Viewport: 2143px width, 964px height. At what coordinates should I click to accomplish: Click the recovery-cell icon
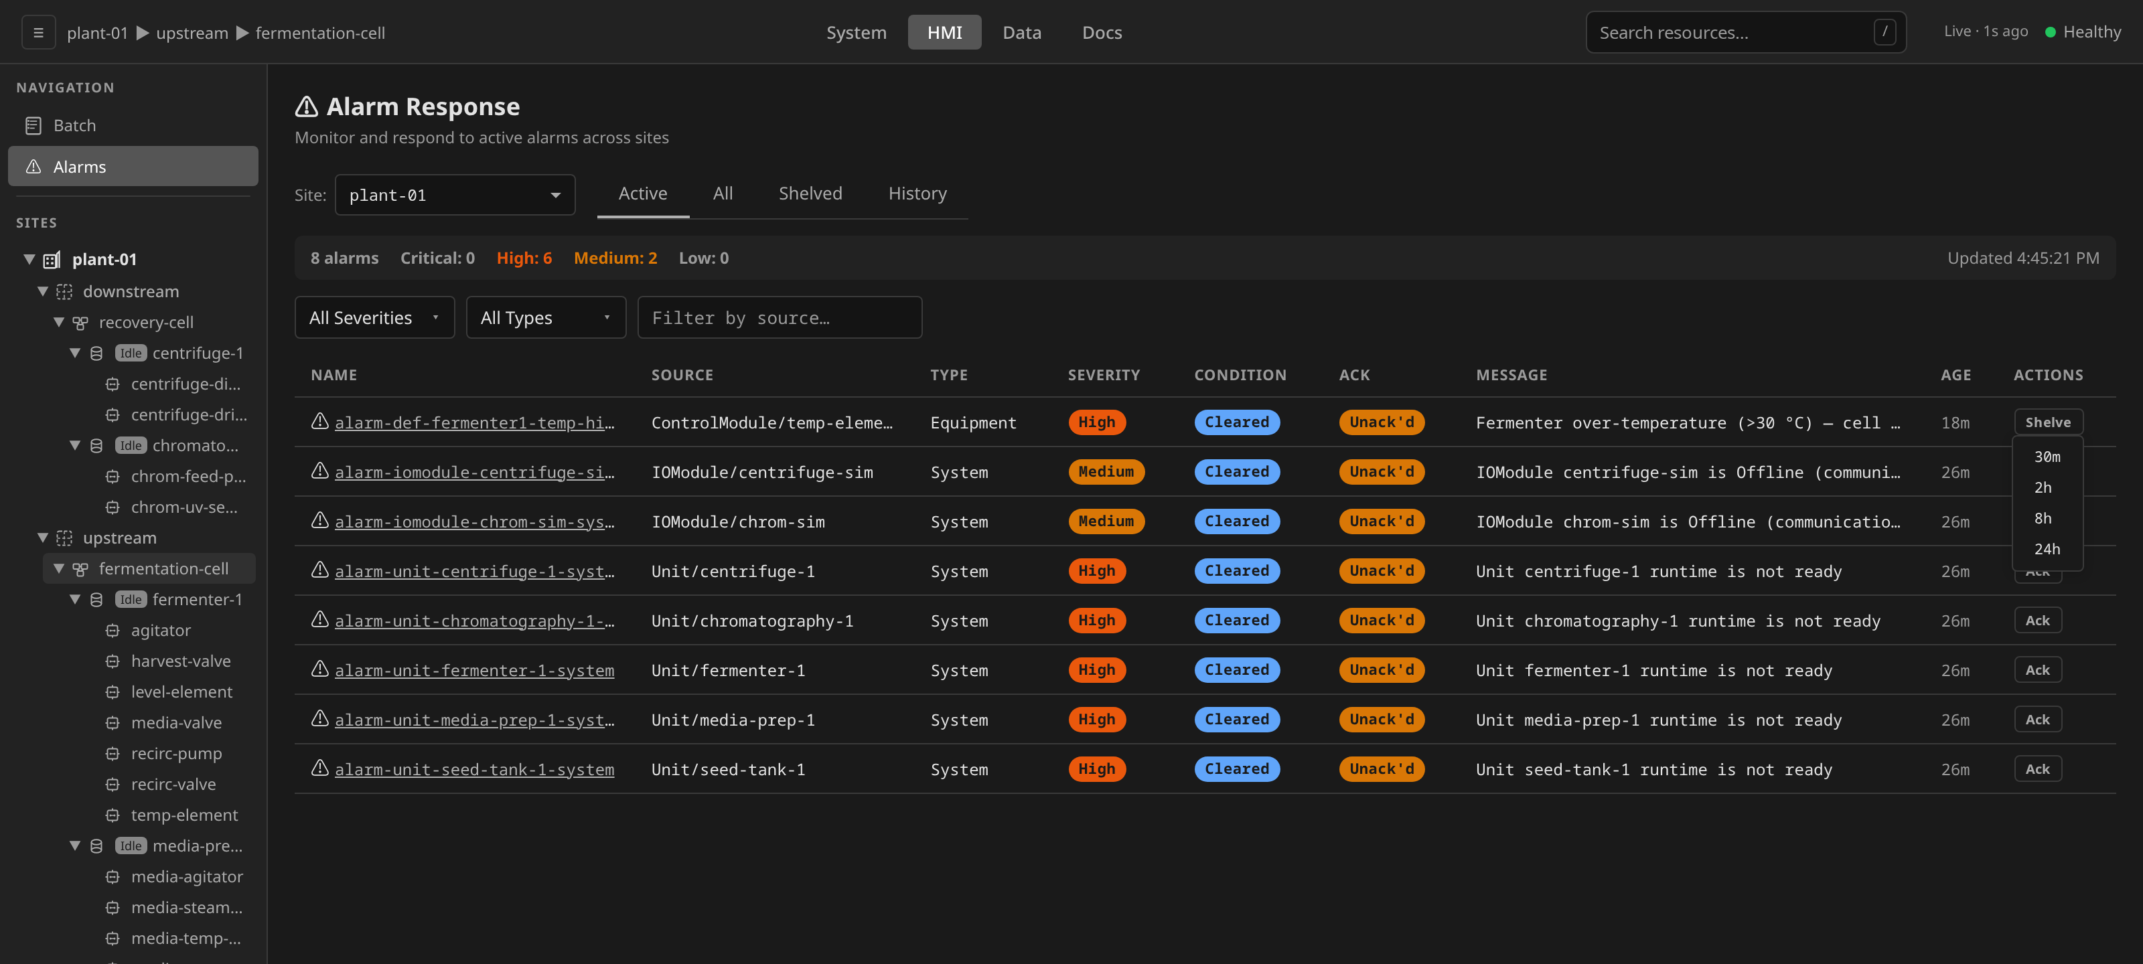pos(80,322)
